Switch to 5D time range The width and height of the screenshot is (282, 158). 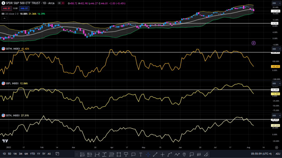(9, 154)
